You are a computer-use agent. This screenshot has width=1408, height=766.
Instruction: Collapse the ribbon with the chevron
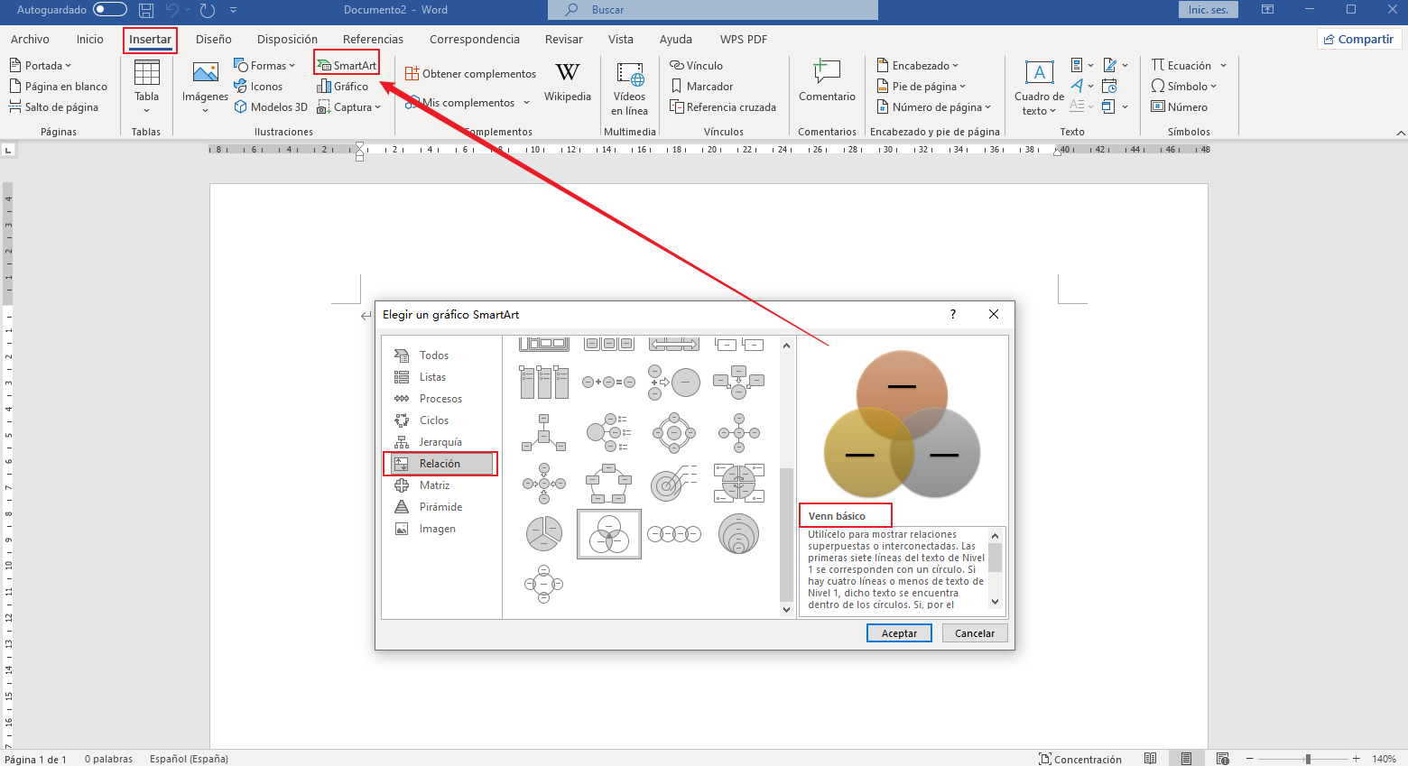[1401, 133]
